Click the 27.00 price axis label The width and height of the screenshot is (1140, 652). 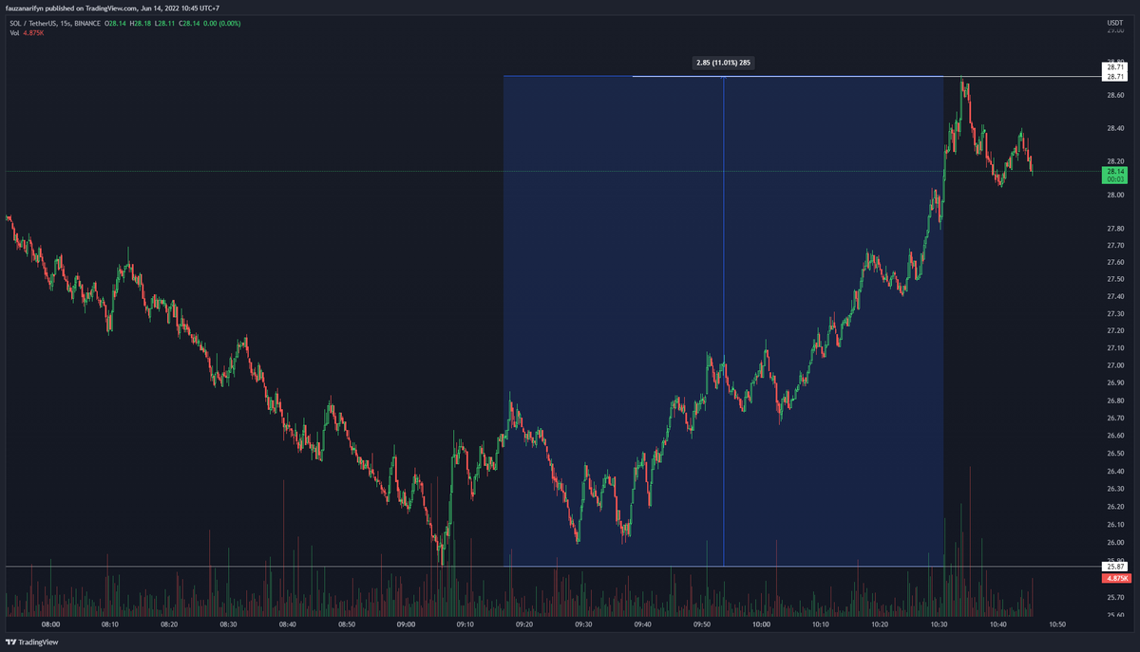click(1115, 365)
